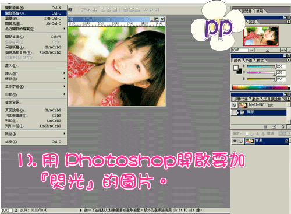Switch to the 顏色 color tab
The image size is (291, 214).
pyautogui.click(x=237, y=61)
